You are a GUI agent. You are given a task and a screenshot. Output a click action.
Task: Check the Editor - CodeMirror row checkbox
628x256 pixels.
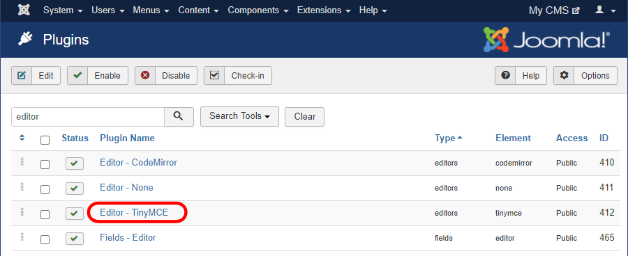click(x=45, y=165)
